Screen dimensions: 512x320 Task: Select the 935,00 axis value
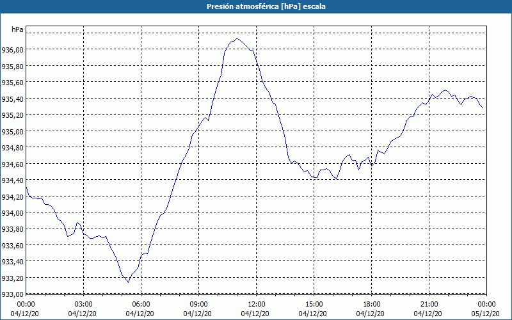[x=12, y=131]
